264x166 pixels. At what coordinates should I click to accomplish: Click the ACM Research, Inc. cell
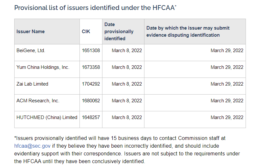point(38,101)
